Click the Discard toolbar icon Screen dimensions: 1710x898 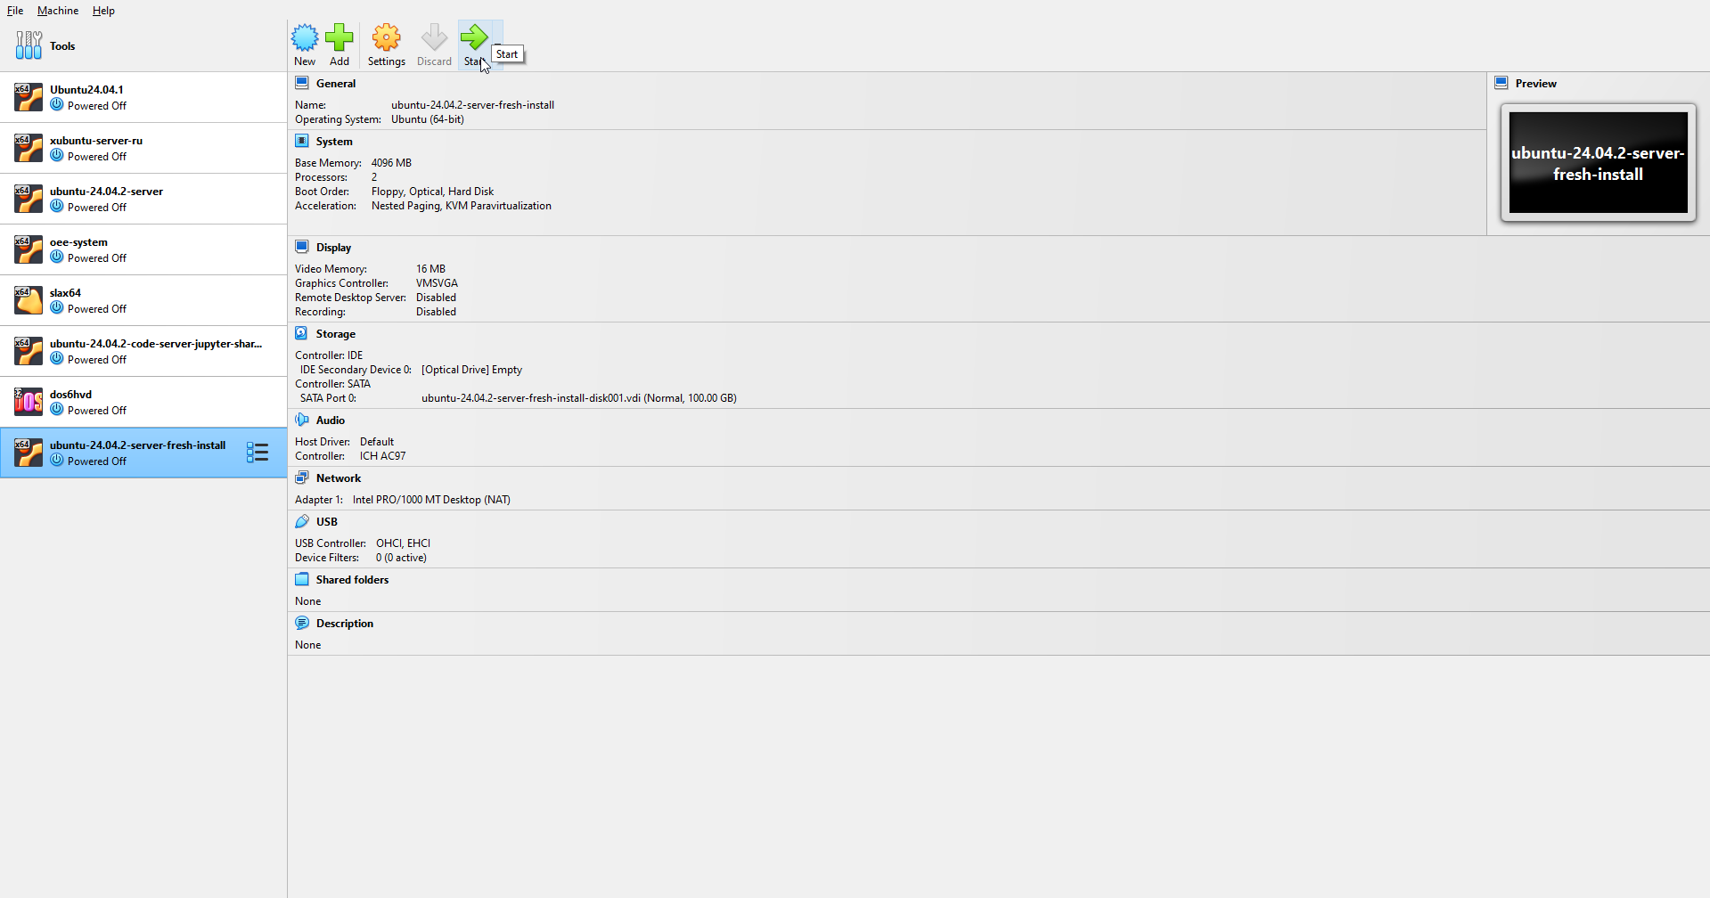pos(434,38)
